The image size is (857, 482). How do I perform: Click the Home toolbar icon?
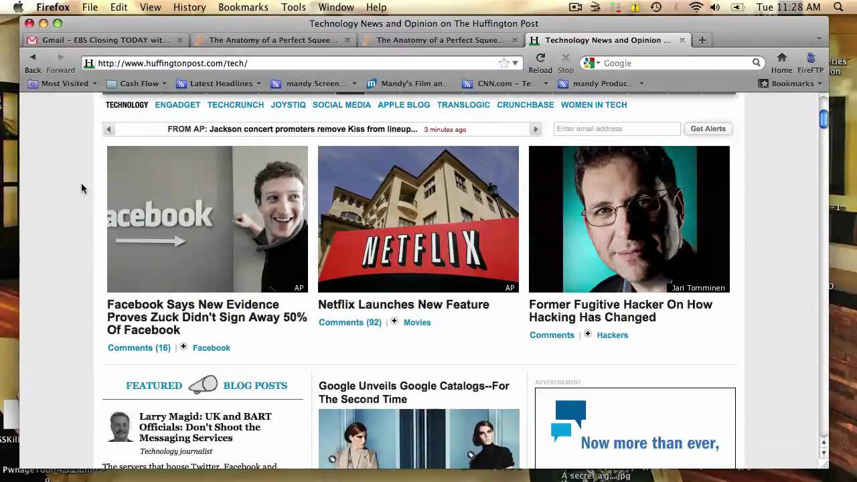[781, 58]
